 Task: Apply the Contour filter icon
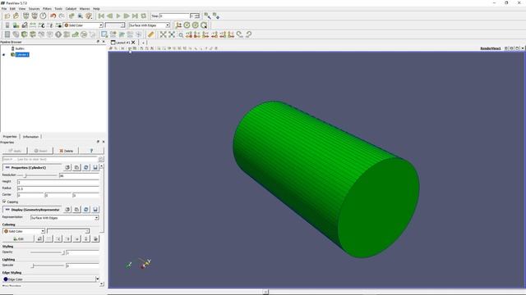(x=16, y=34)
